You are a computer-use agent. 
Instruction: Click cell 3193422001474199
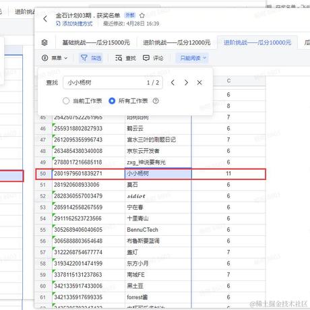pyautogui.click(x=88, y=263)
